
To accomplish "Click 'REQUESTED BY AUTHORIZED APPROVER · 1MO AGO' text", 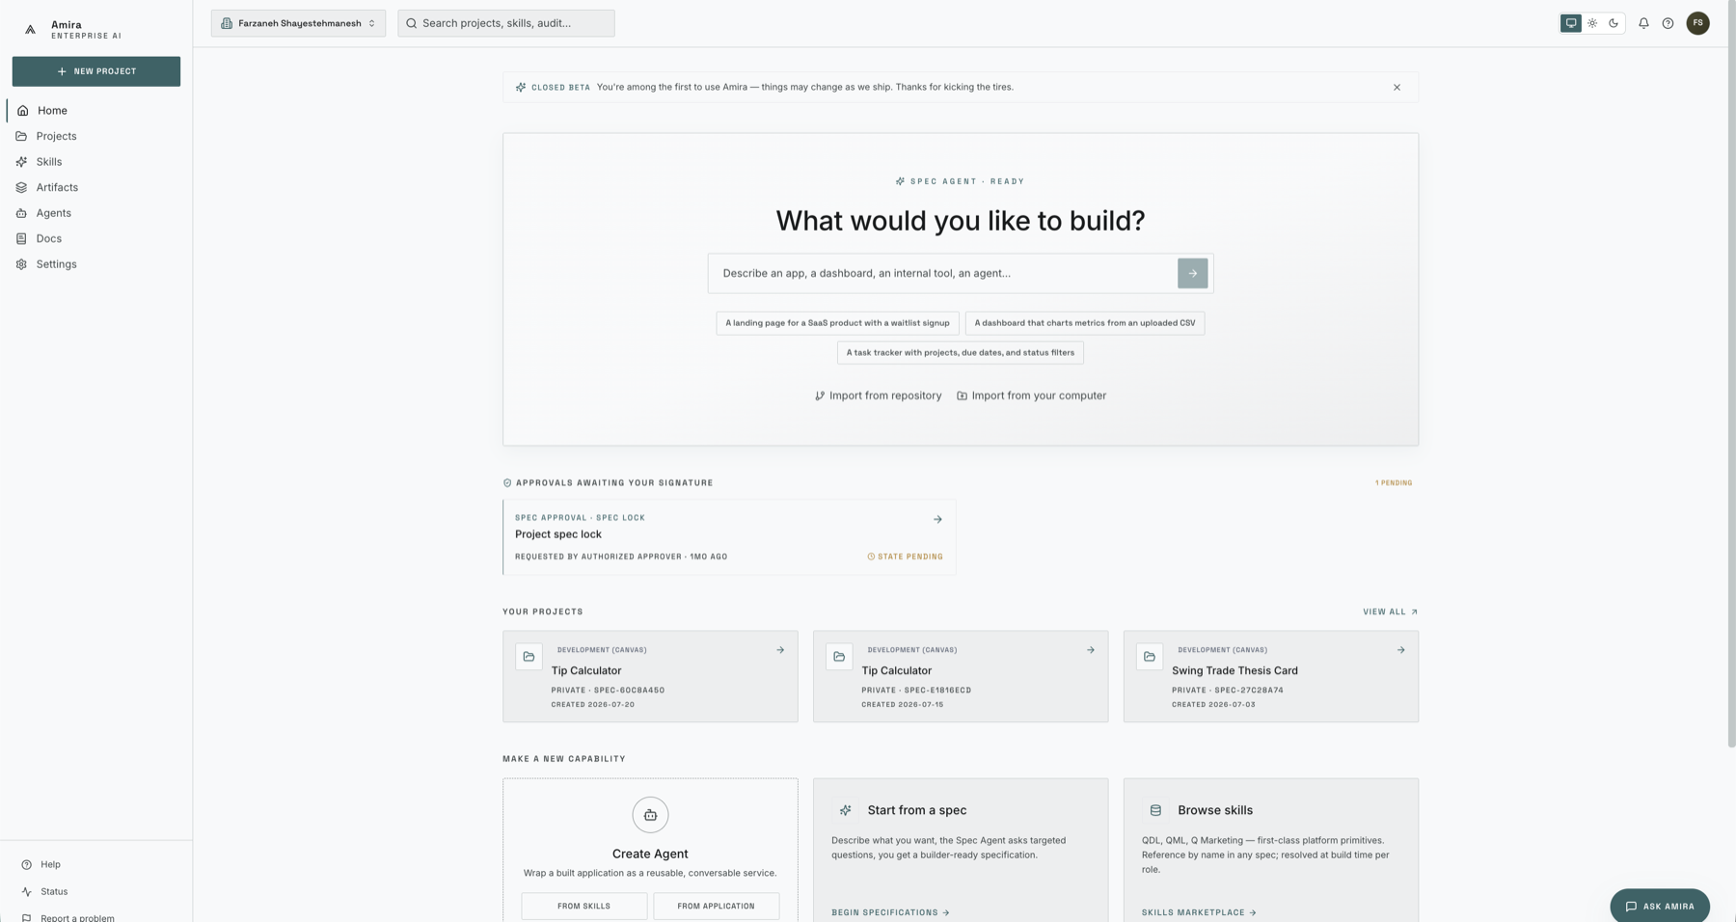I will coord(621,556).
